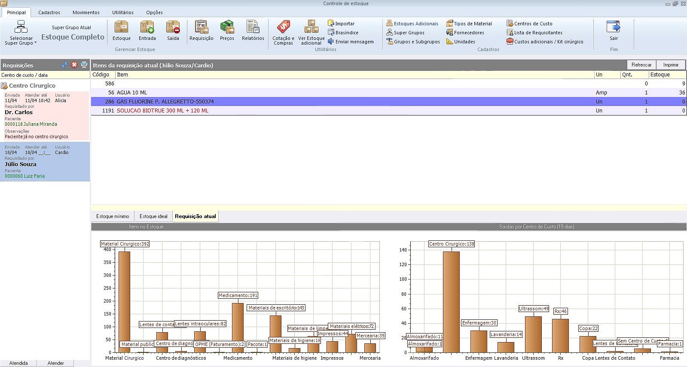Open Lista de Requisitantes

pos(534,33)
